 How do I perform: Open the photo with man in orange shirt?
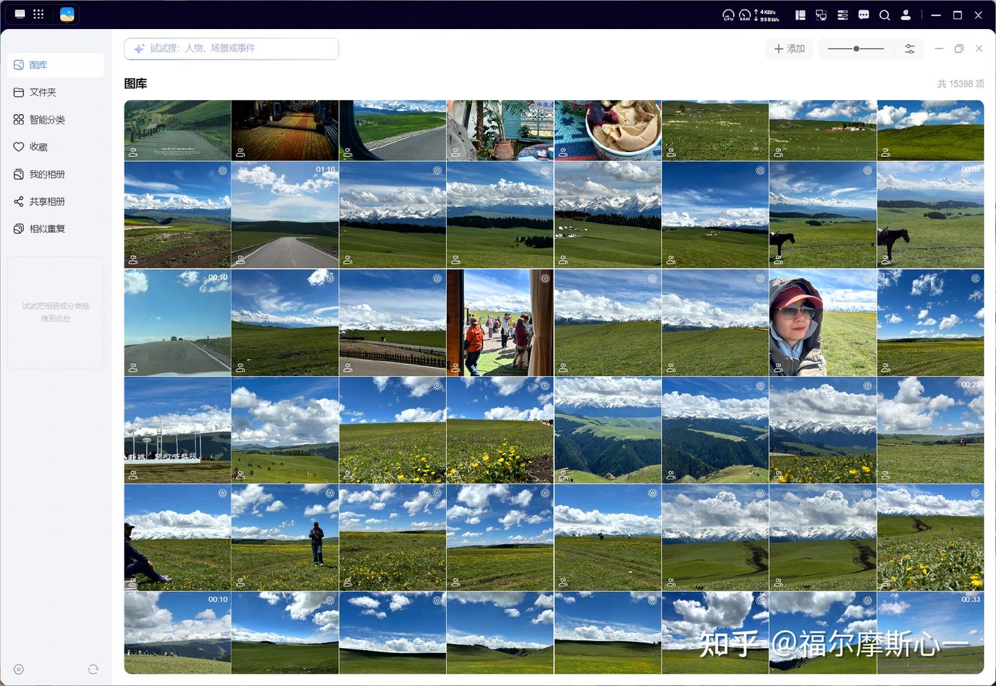tap(500, 323)
